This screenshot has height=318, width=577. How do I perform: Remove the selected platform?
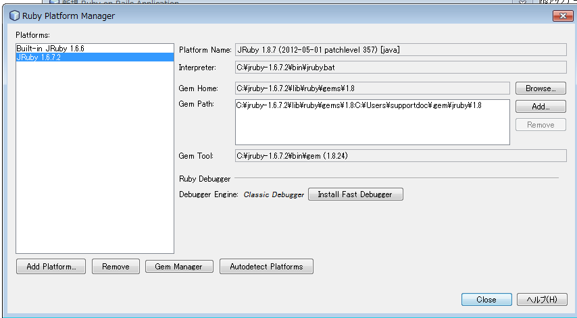pos(116,267)
